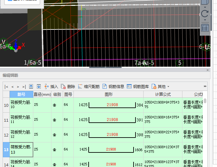The width and height of the screenshot is (217, 167).
Task: Click cell 筏板受力筋.11
Action: click(21, 120)
